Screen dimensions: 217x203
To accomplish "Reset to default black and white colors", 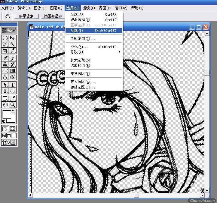I will pos(4,121).
